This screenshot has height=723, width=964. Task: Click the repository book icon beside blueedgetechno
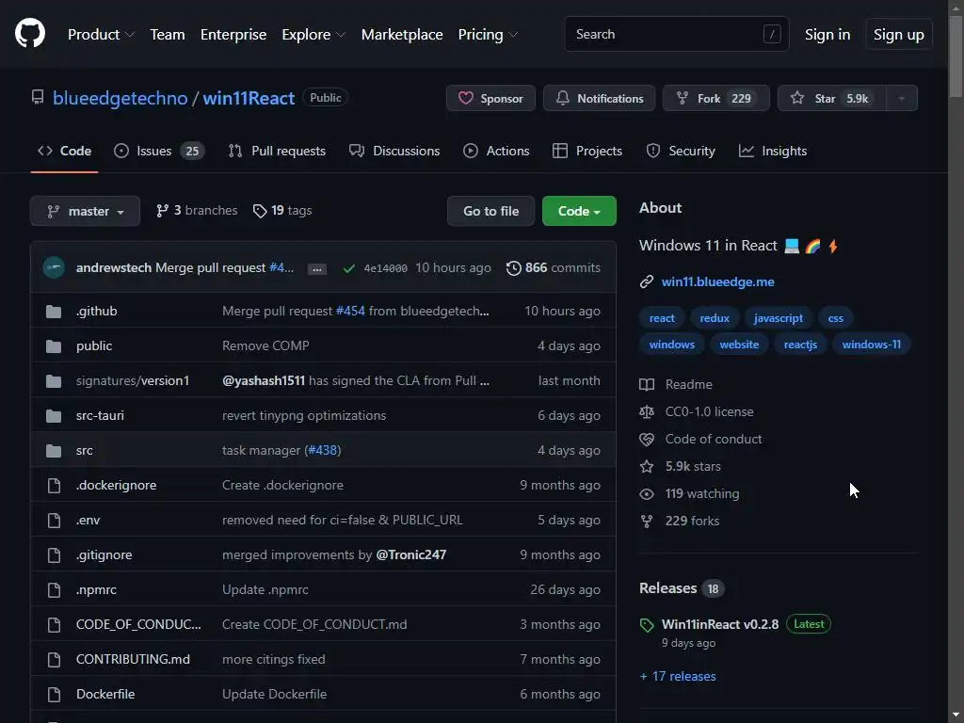(38, 97)
